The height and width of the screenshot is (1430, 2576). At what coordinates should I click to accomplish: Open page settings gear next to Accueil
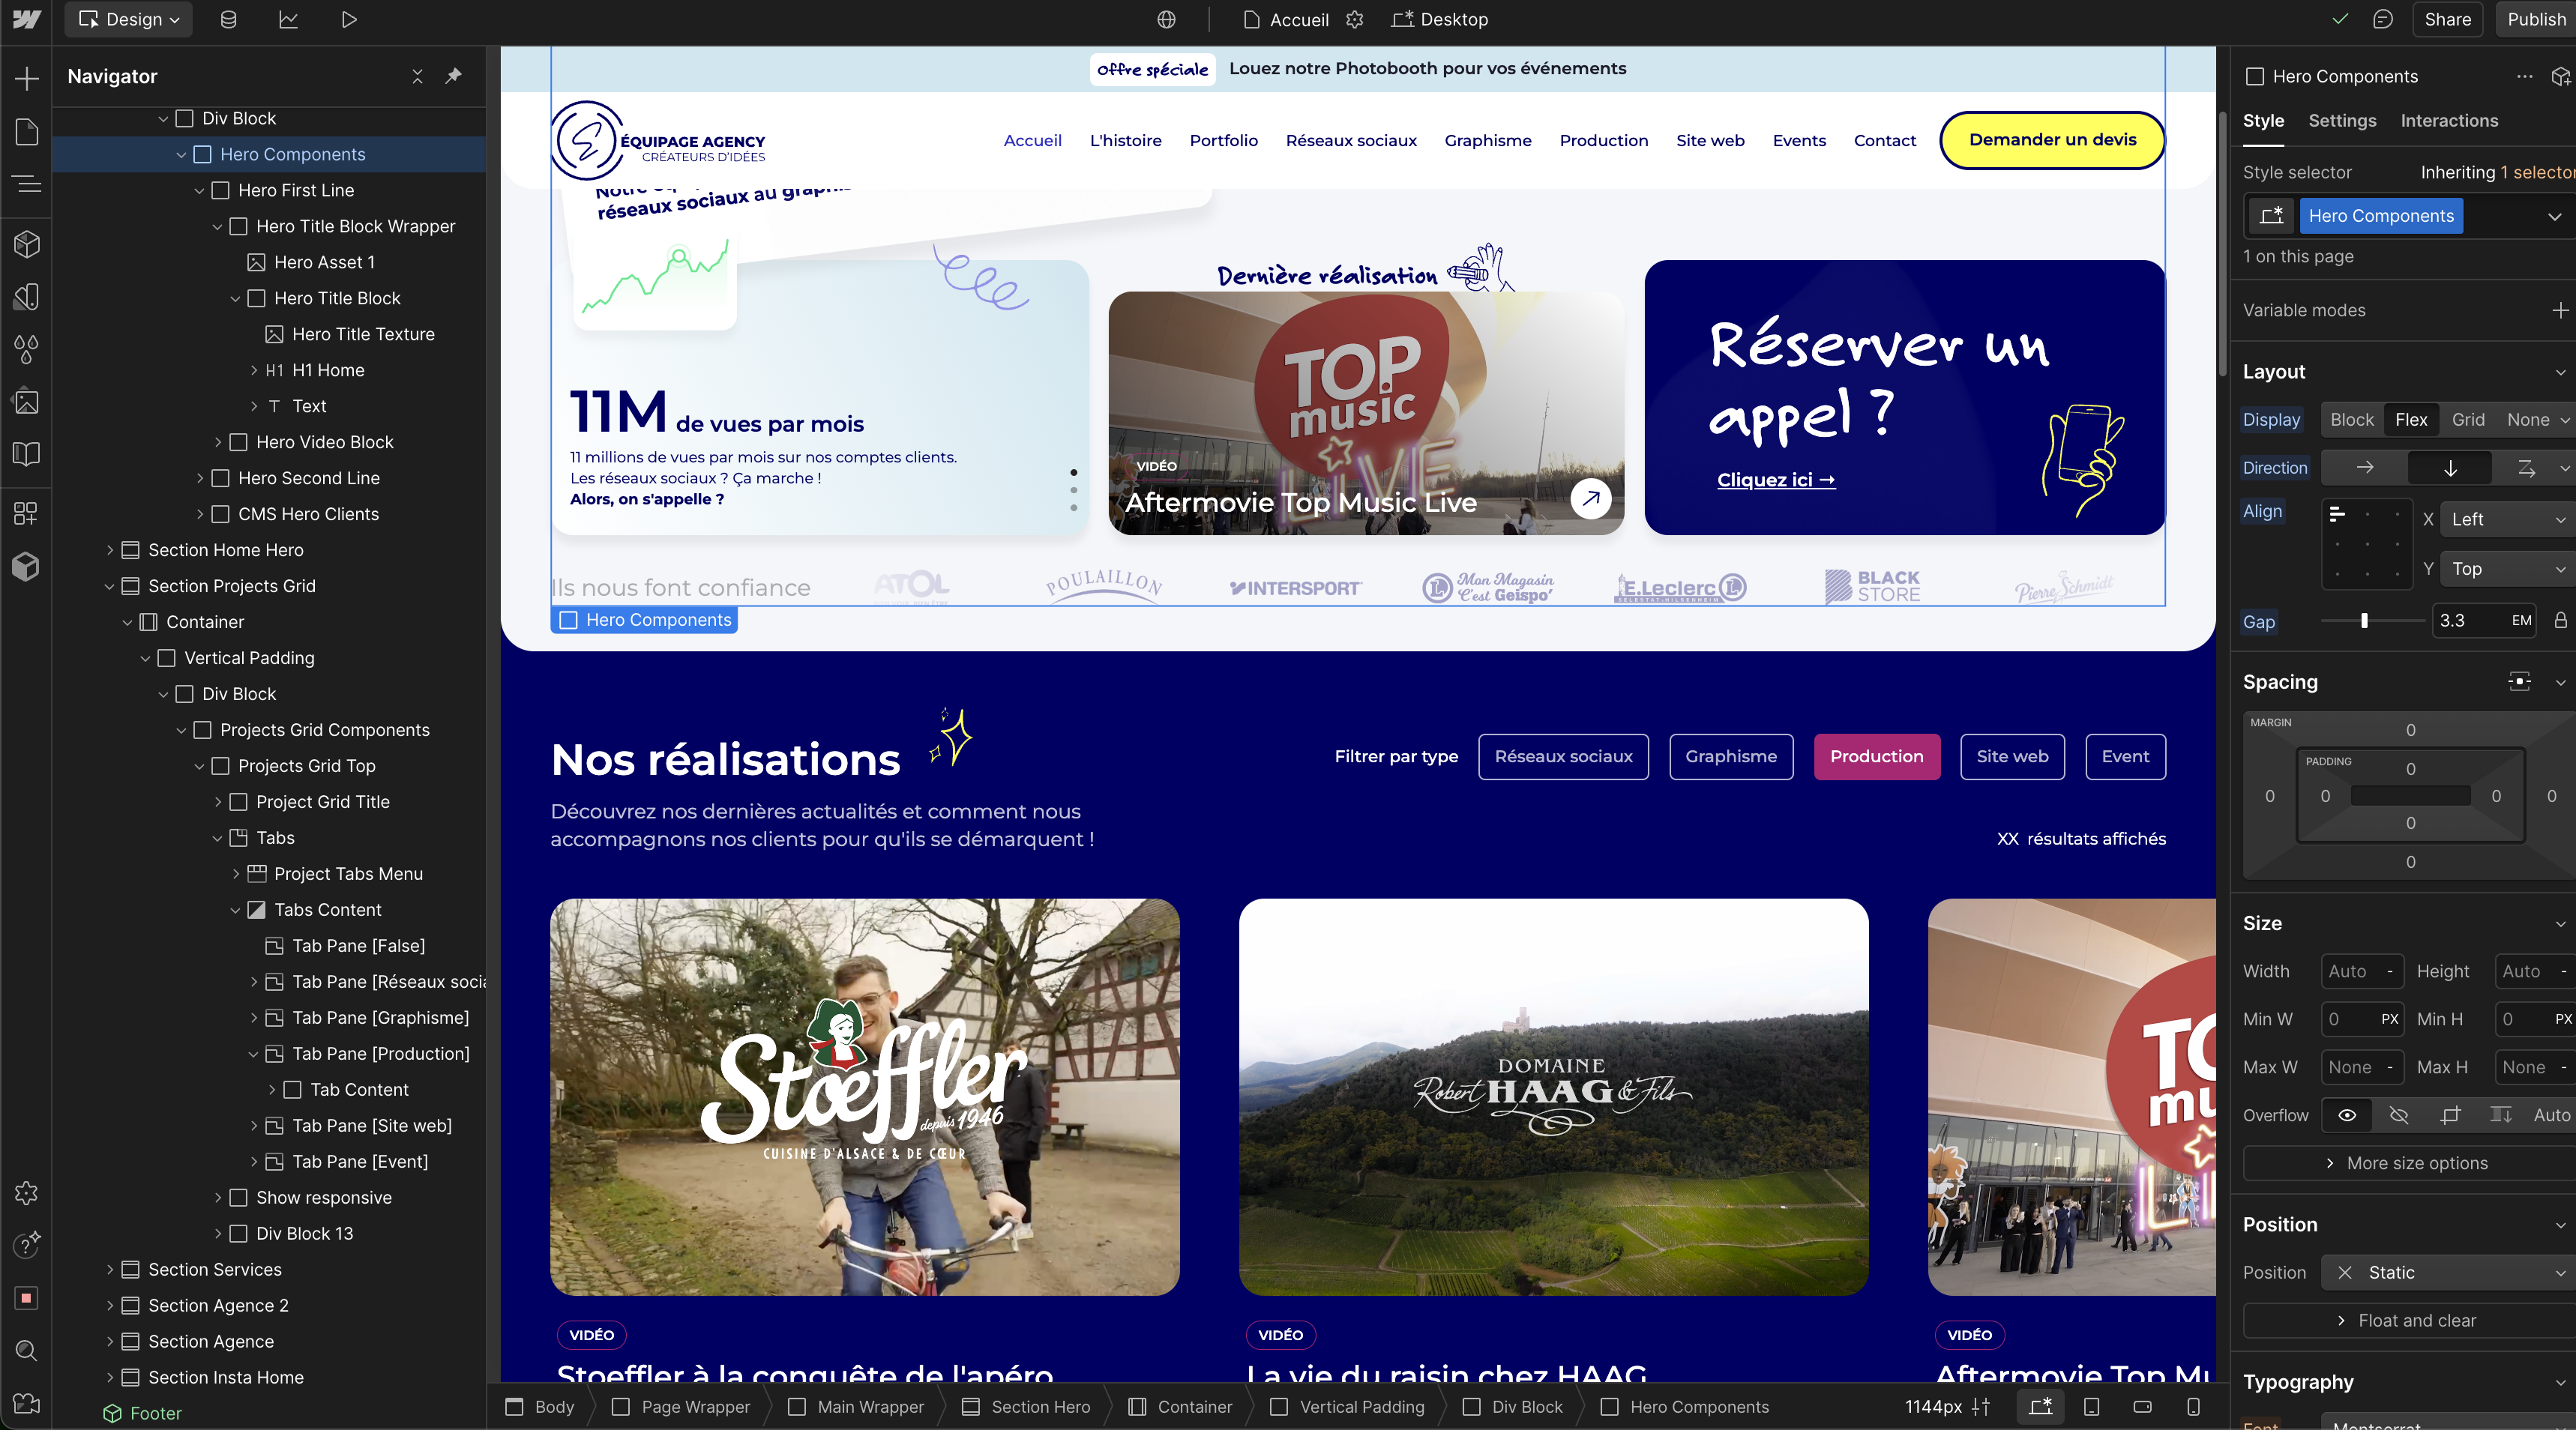click(1355, 19)
